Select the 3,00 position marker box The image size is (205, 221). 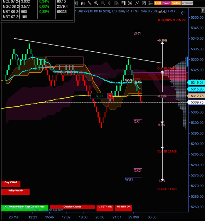[99, 96]
